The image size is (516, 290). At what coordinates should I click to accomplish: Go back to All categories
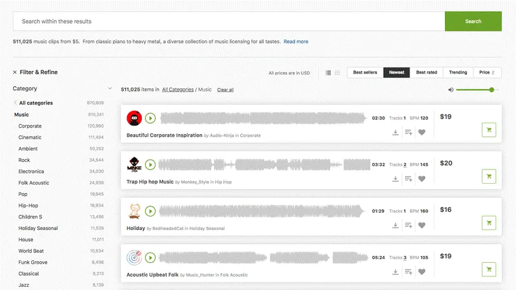tap(35, 103)
